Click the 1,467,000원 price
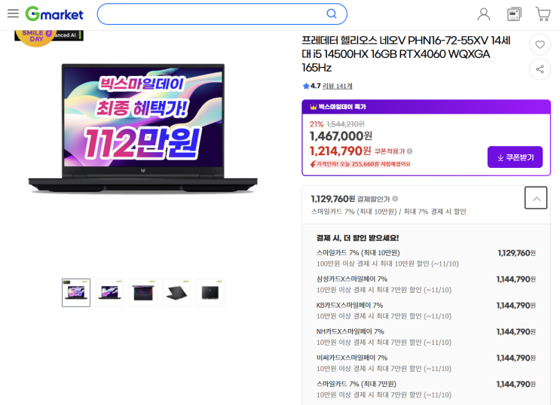 [341, 136]
